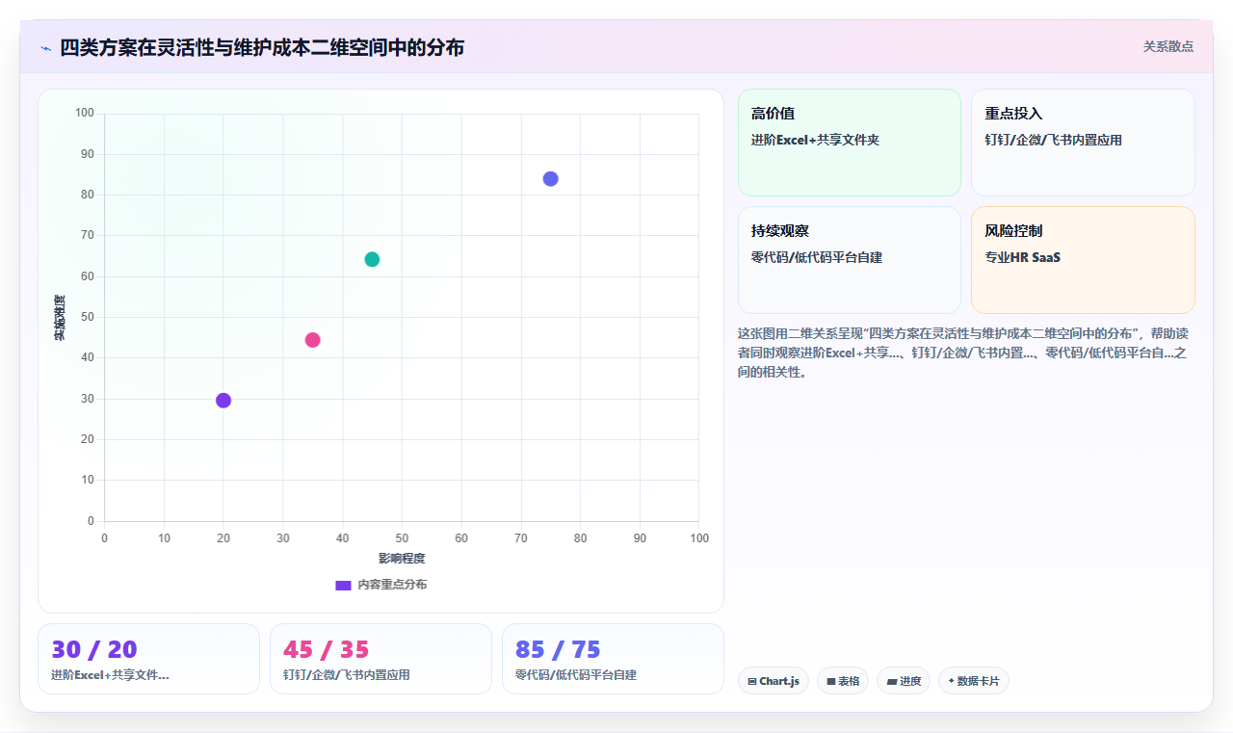Click the 钉钉/企微/飞书内置应用 caption under 45 / 35
This screenshot has height=733, width=1233.
(347, 675)
